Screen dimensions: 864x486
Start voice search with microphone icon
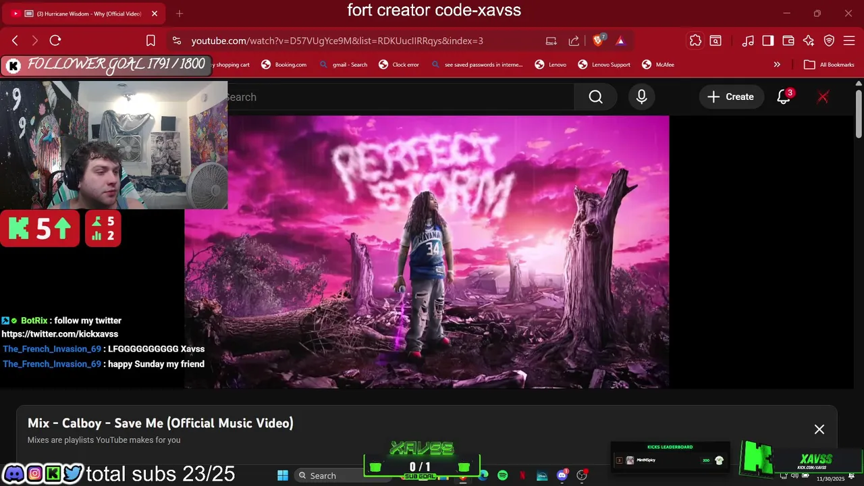[641, 97]
